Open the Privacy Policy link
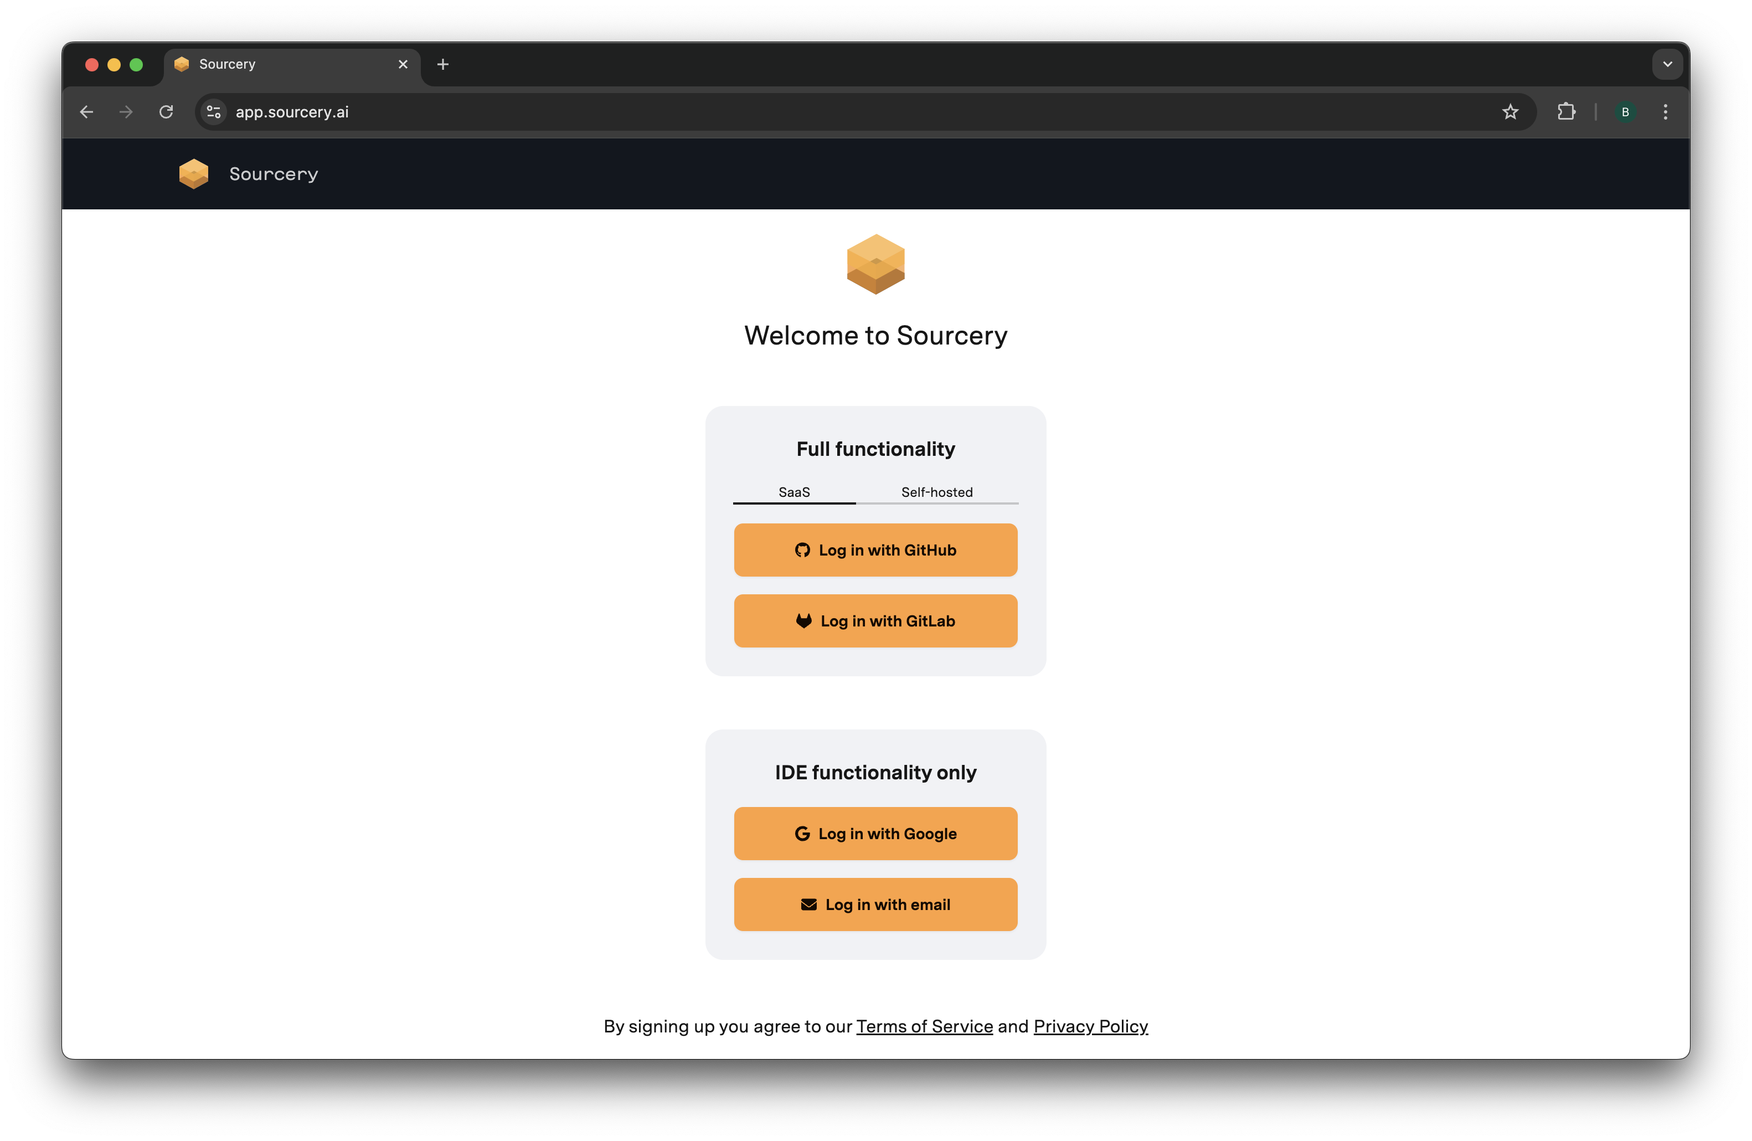This screenshot has height=1141, width=1752. coord(1091,1026)
